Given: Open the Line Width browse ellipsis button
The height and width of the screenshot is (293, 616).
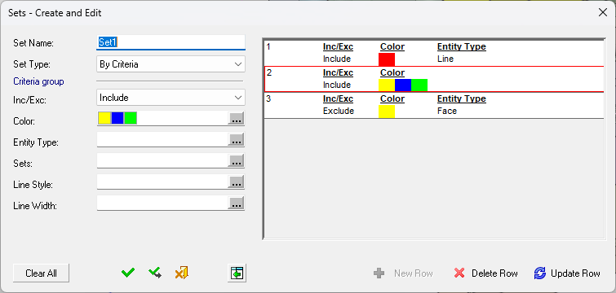Looking at the screenshot, I should (x=236, y=203).
